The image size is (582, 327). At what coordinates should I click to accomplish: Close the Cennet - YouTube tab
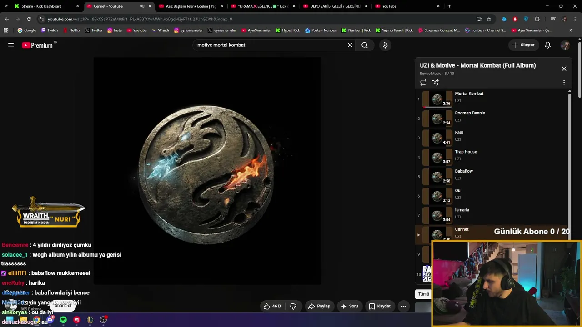point(150,6)
